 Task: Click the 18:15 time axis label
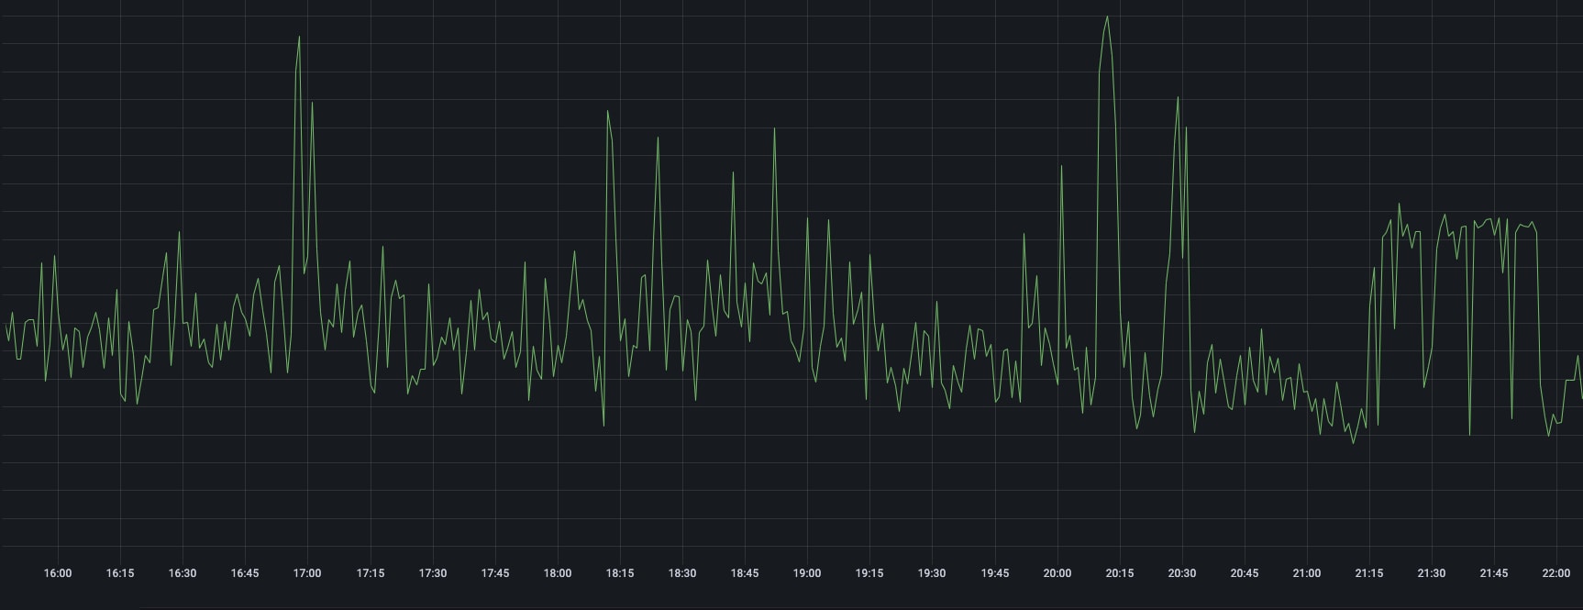coord(619,573)
